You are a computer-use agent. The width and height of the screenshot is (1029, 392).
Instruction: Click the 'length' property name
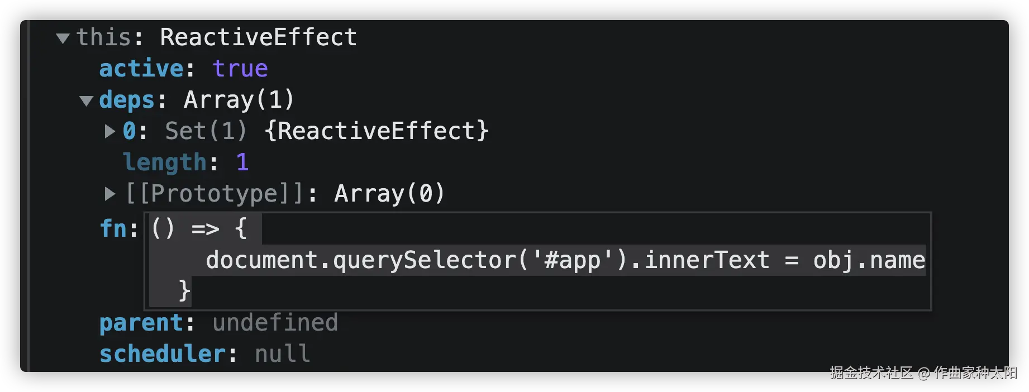(x=165, y=162)
